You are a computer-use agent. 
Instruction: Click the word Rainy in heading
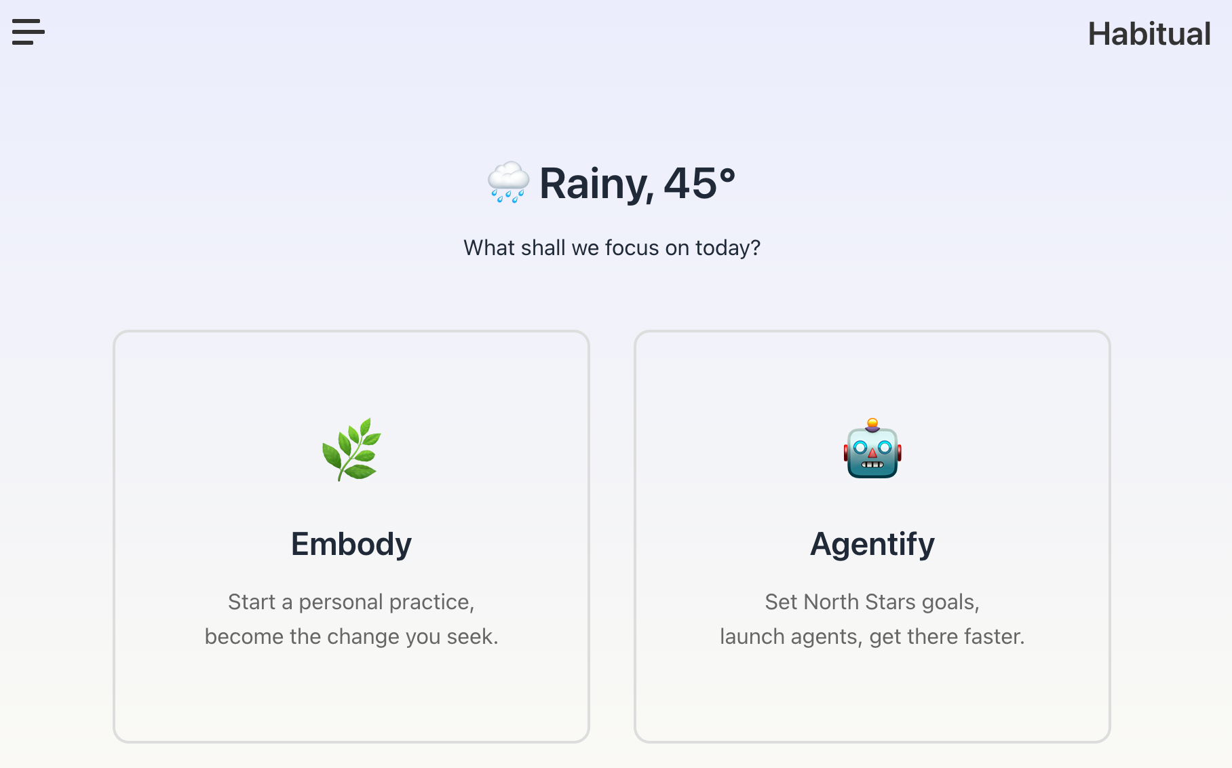coord(596,183)
